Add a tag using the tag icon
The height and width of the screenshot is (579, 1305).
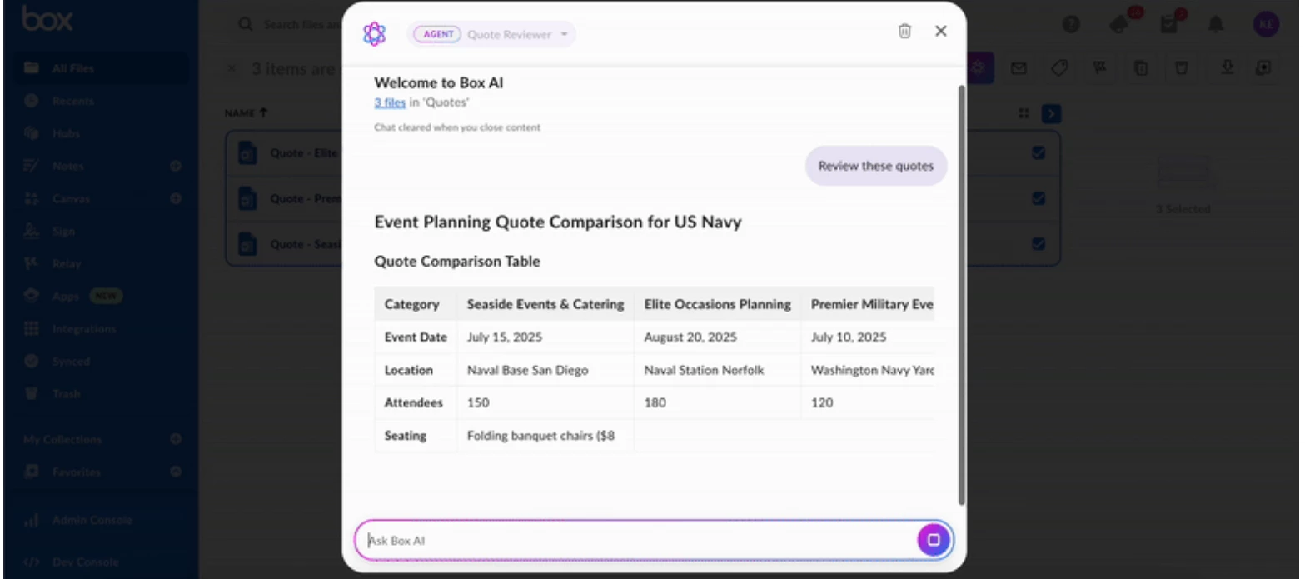1059,67
